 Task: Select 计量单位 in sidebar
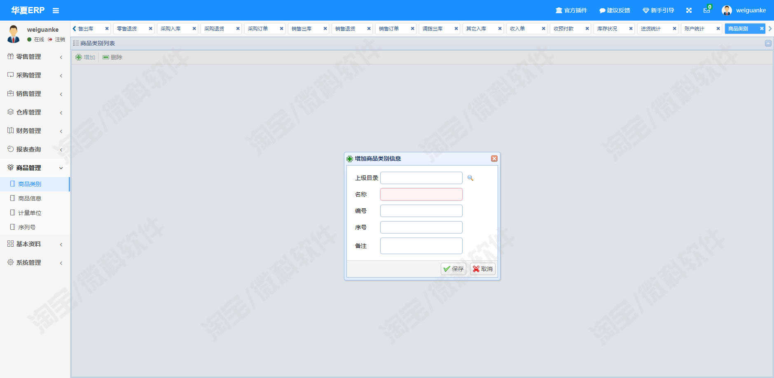[35, 213]
